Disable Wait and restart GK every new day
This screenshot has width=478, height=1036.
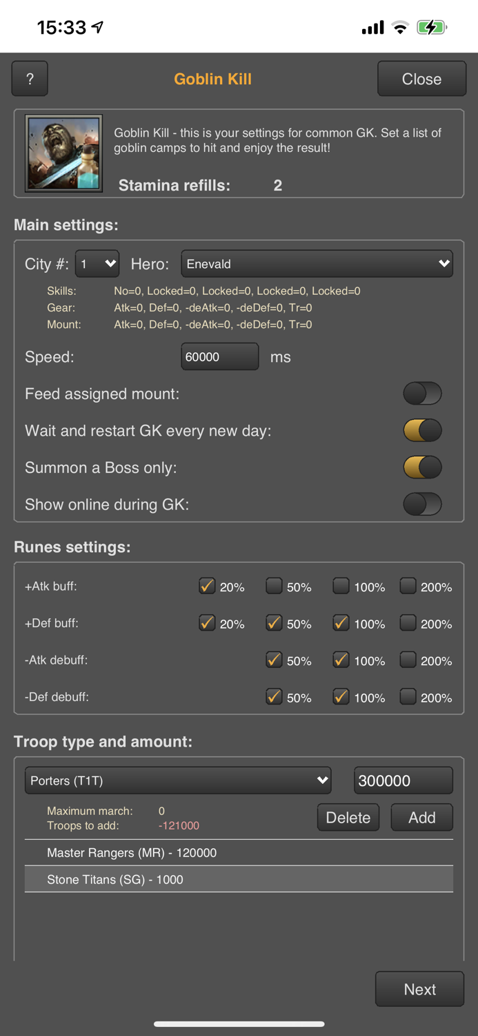point(422,430)
